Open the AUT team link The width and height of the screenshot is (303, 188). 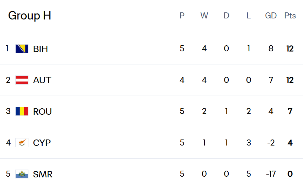point(42,80)
